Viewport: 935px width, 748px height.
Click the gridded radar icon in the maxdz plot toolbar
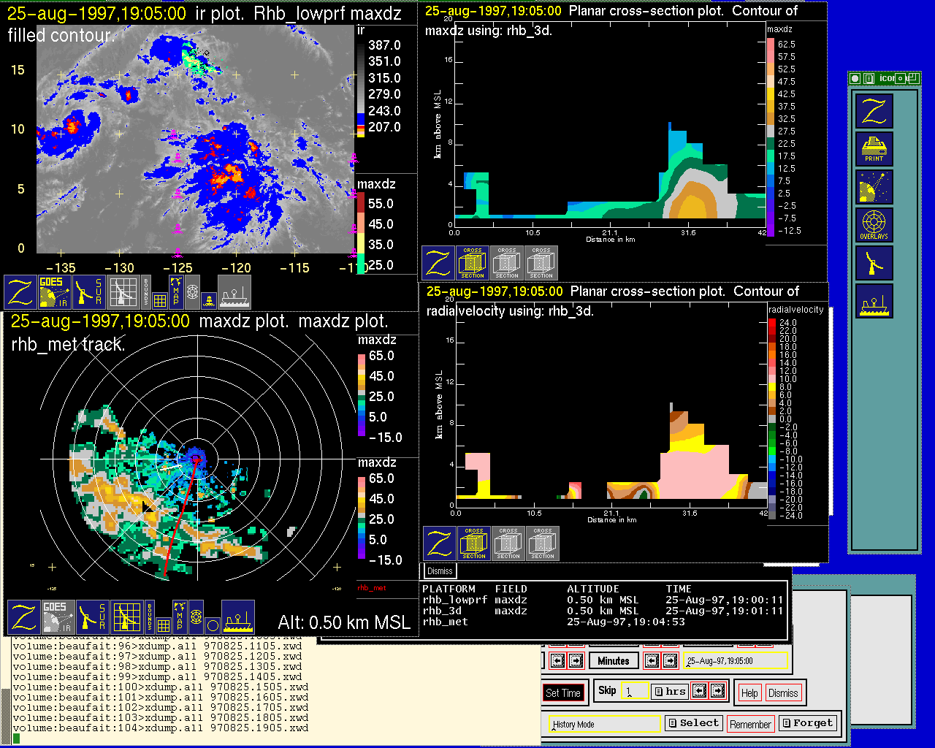tap(126, 617)
